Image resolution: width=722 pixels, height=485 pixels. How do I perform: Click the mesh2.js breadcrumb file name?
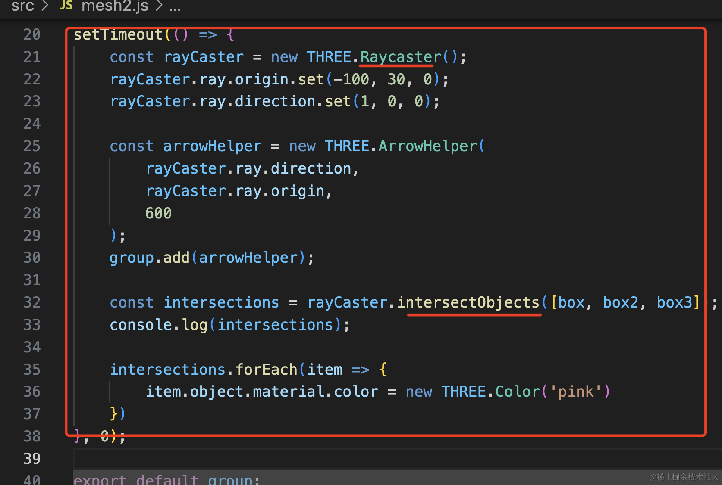pos(115,6)
